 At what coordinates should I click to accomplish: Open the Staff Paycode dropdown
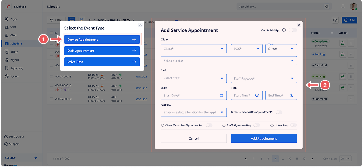[264, 78]
